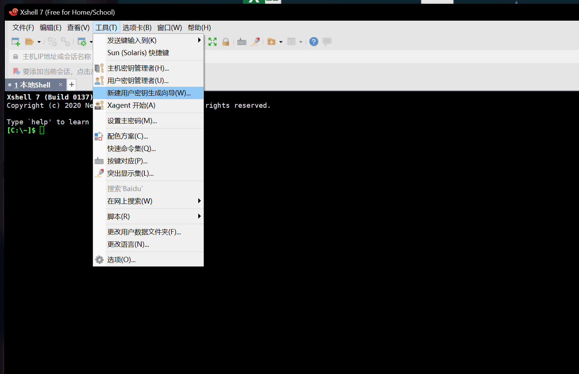Screen dimensions: 579x374
Task: Open the 查看(V) menu
Action: (x=78, y=27)
